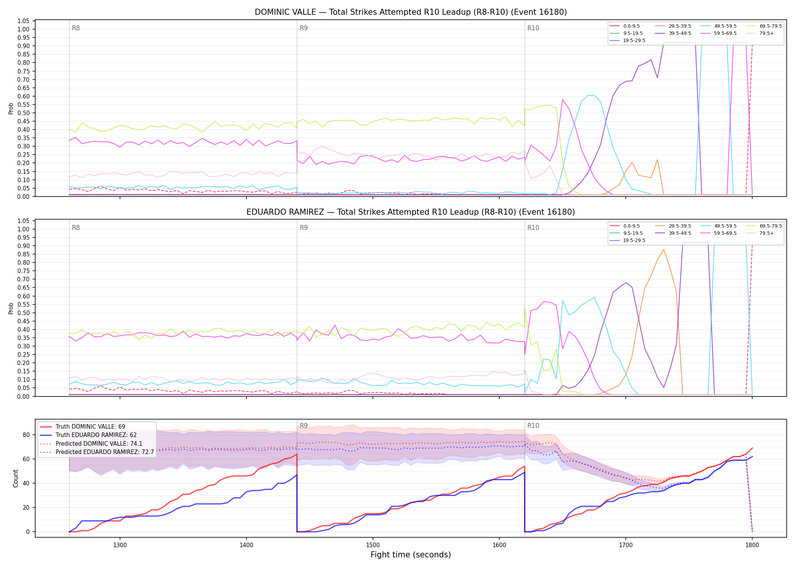The image size is (795, 568).
Task: Select the 39.5-49.5 legend entry in Valle chart
Action: (x=673, y=33)
